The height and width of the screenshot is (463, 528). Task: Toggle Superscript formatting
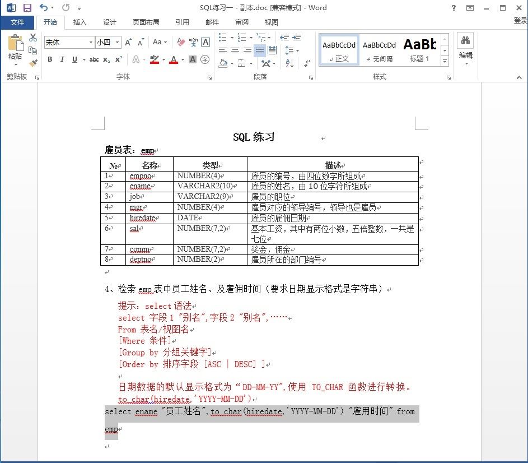point(119,59)
